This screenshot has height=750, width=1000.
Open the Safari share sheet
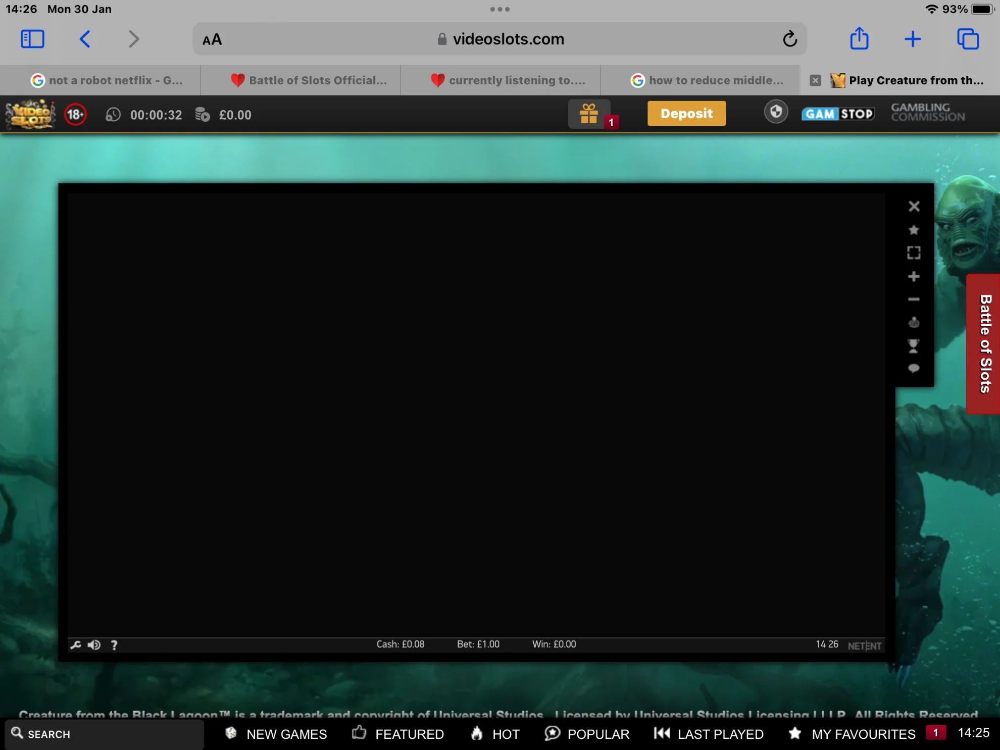[x=859, y=38]
